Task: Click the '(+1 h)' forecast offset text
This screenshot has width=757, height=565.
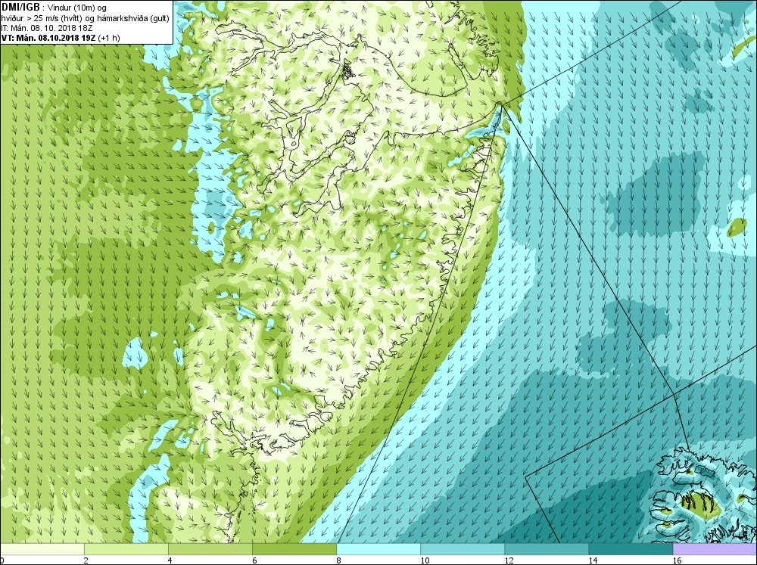Action: (109, 38)
